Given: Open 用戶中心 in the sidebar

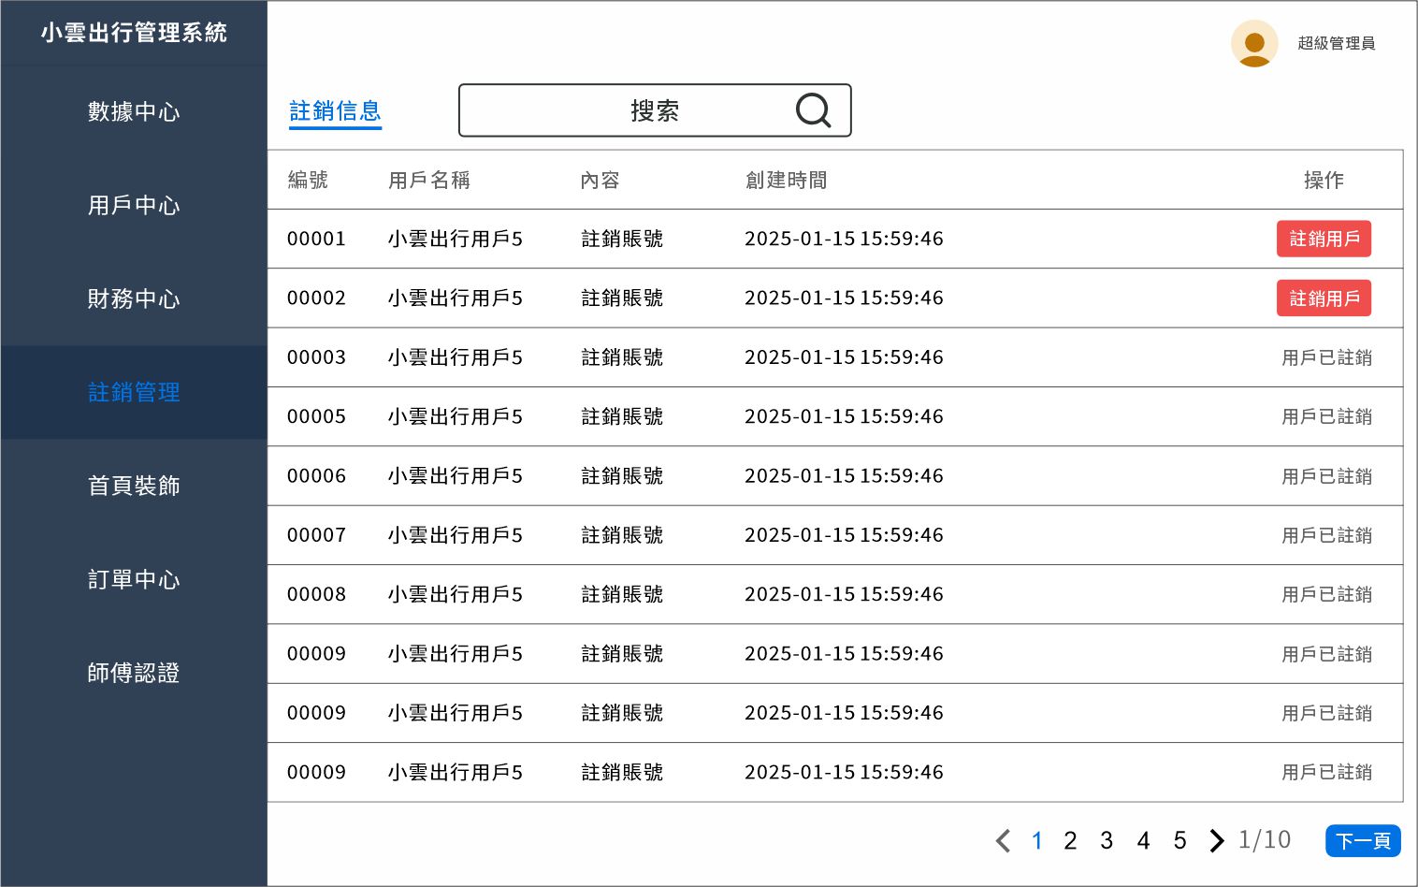Looking at the screenshot, I should pyautogui.click(x=134, y=205).
